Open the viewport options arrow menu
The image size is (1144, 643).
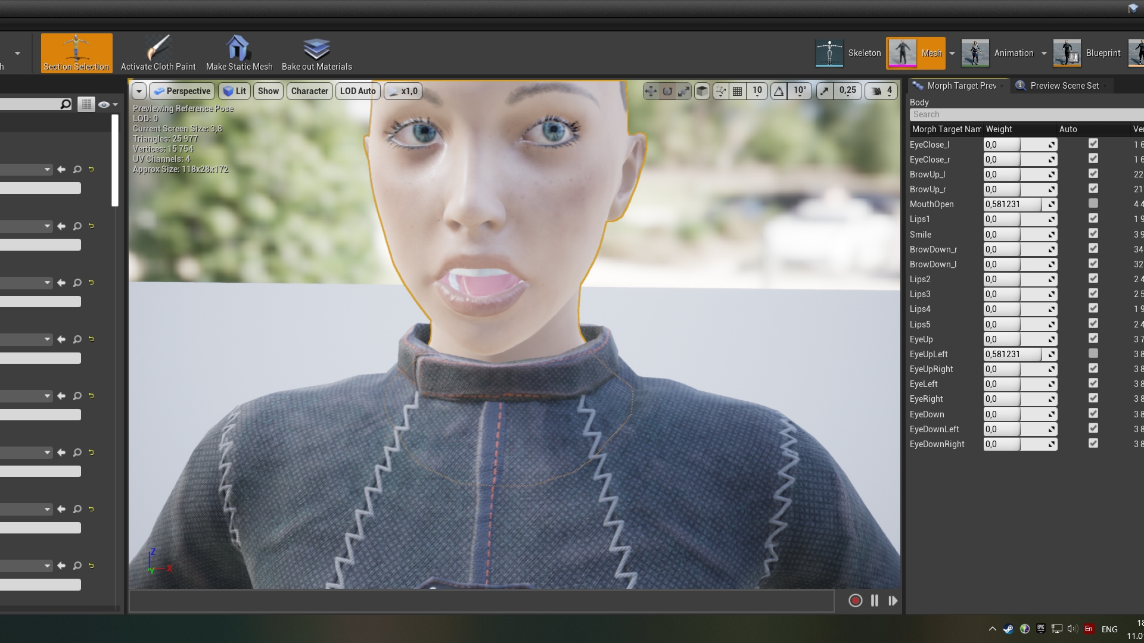point(139,91)
